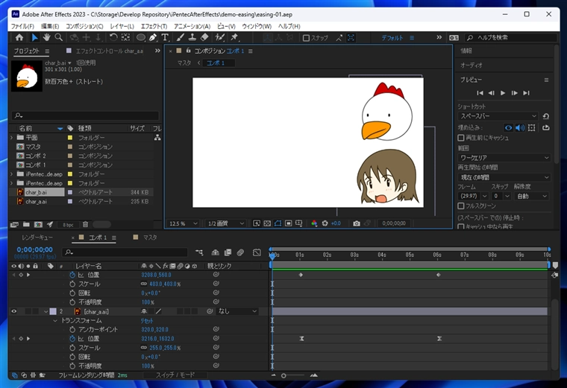The image size is (567, 388).
Task: Click the keyframe at 01s on char_a.ai 位置
Action: pos(301,339)
